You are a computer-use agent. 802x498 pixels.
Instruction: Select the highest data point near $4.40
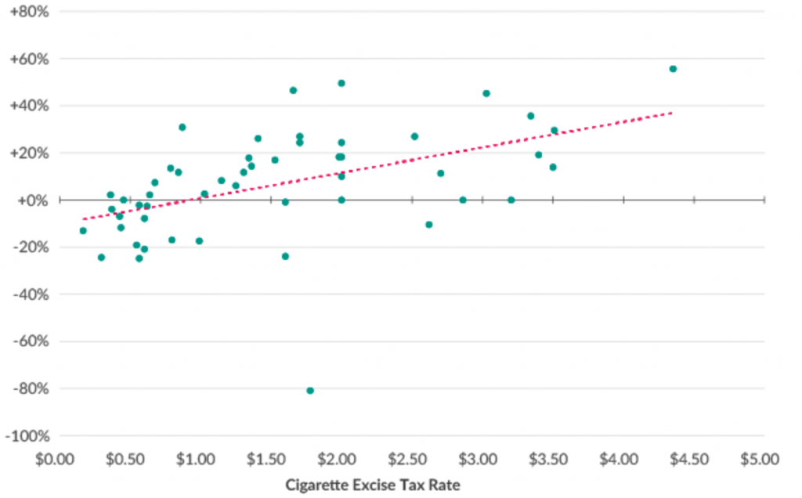(x=673, y=69)
